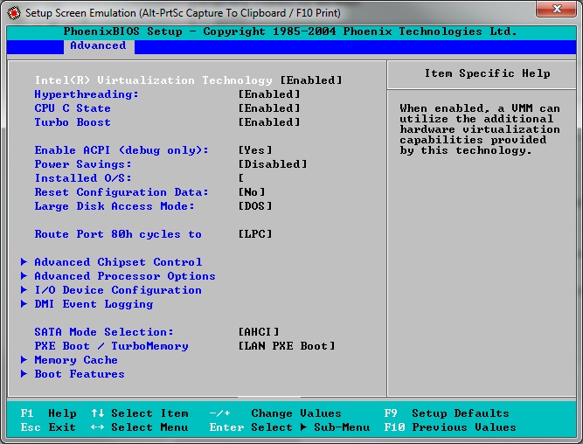
Task: Open I/O Device Configuration sub-menu
Action: pos(118,290)
